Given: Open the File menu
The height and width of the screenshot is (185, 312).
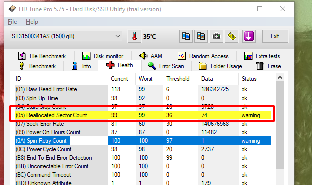Looking at the screenshot, I should click(12, 22).
